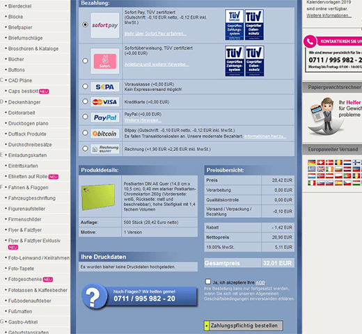
Task: Open Mehr über Sofort Pay erfahren link
Action: tap(155, 33)
